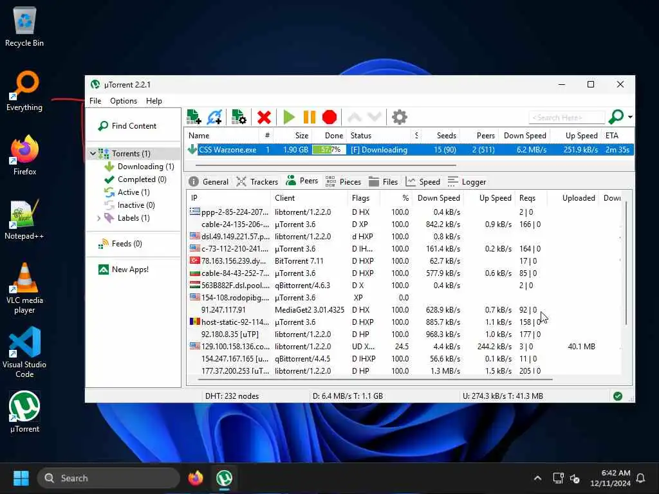Image resolution: width=659 pixels, height=494 pixels.
Task: Open Notepad++ desktop shortcut icon
Action: pyautogui.click(x=24, y=220)
